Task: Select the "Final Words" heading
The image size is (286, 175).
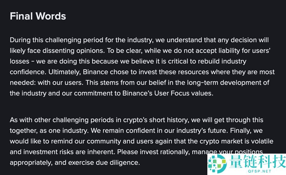Action: (38, 16)
